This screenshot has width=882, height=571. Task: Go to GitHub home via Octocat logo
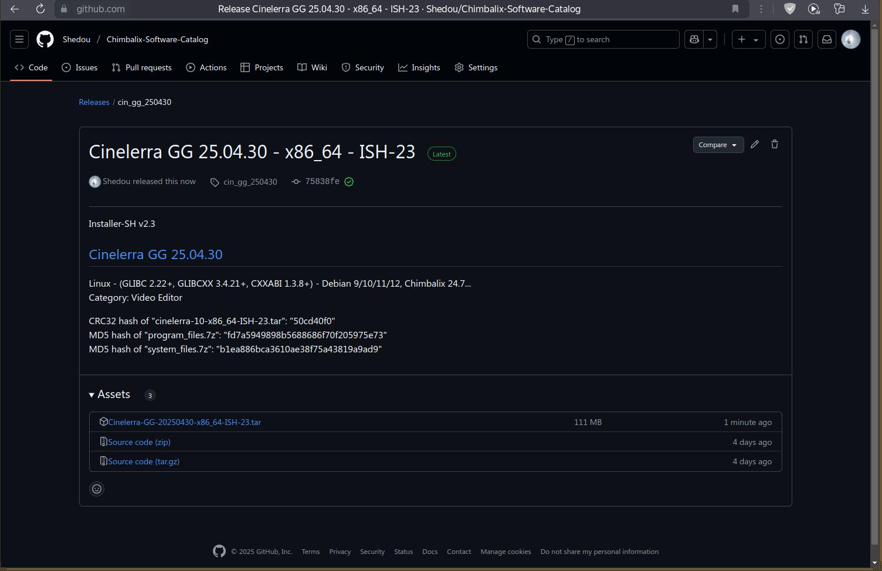pos(45,39)
